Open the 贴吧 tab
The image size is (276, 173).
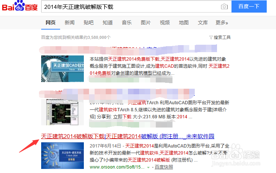[x=89, y=23]
